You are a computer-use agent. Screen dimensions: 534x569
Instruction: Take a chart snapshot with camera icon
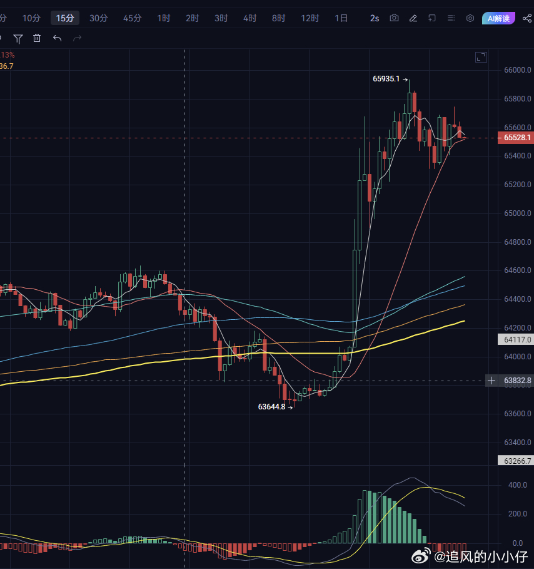394,18
